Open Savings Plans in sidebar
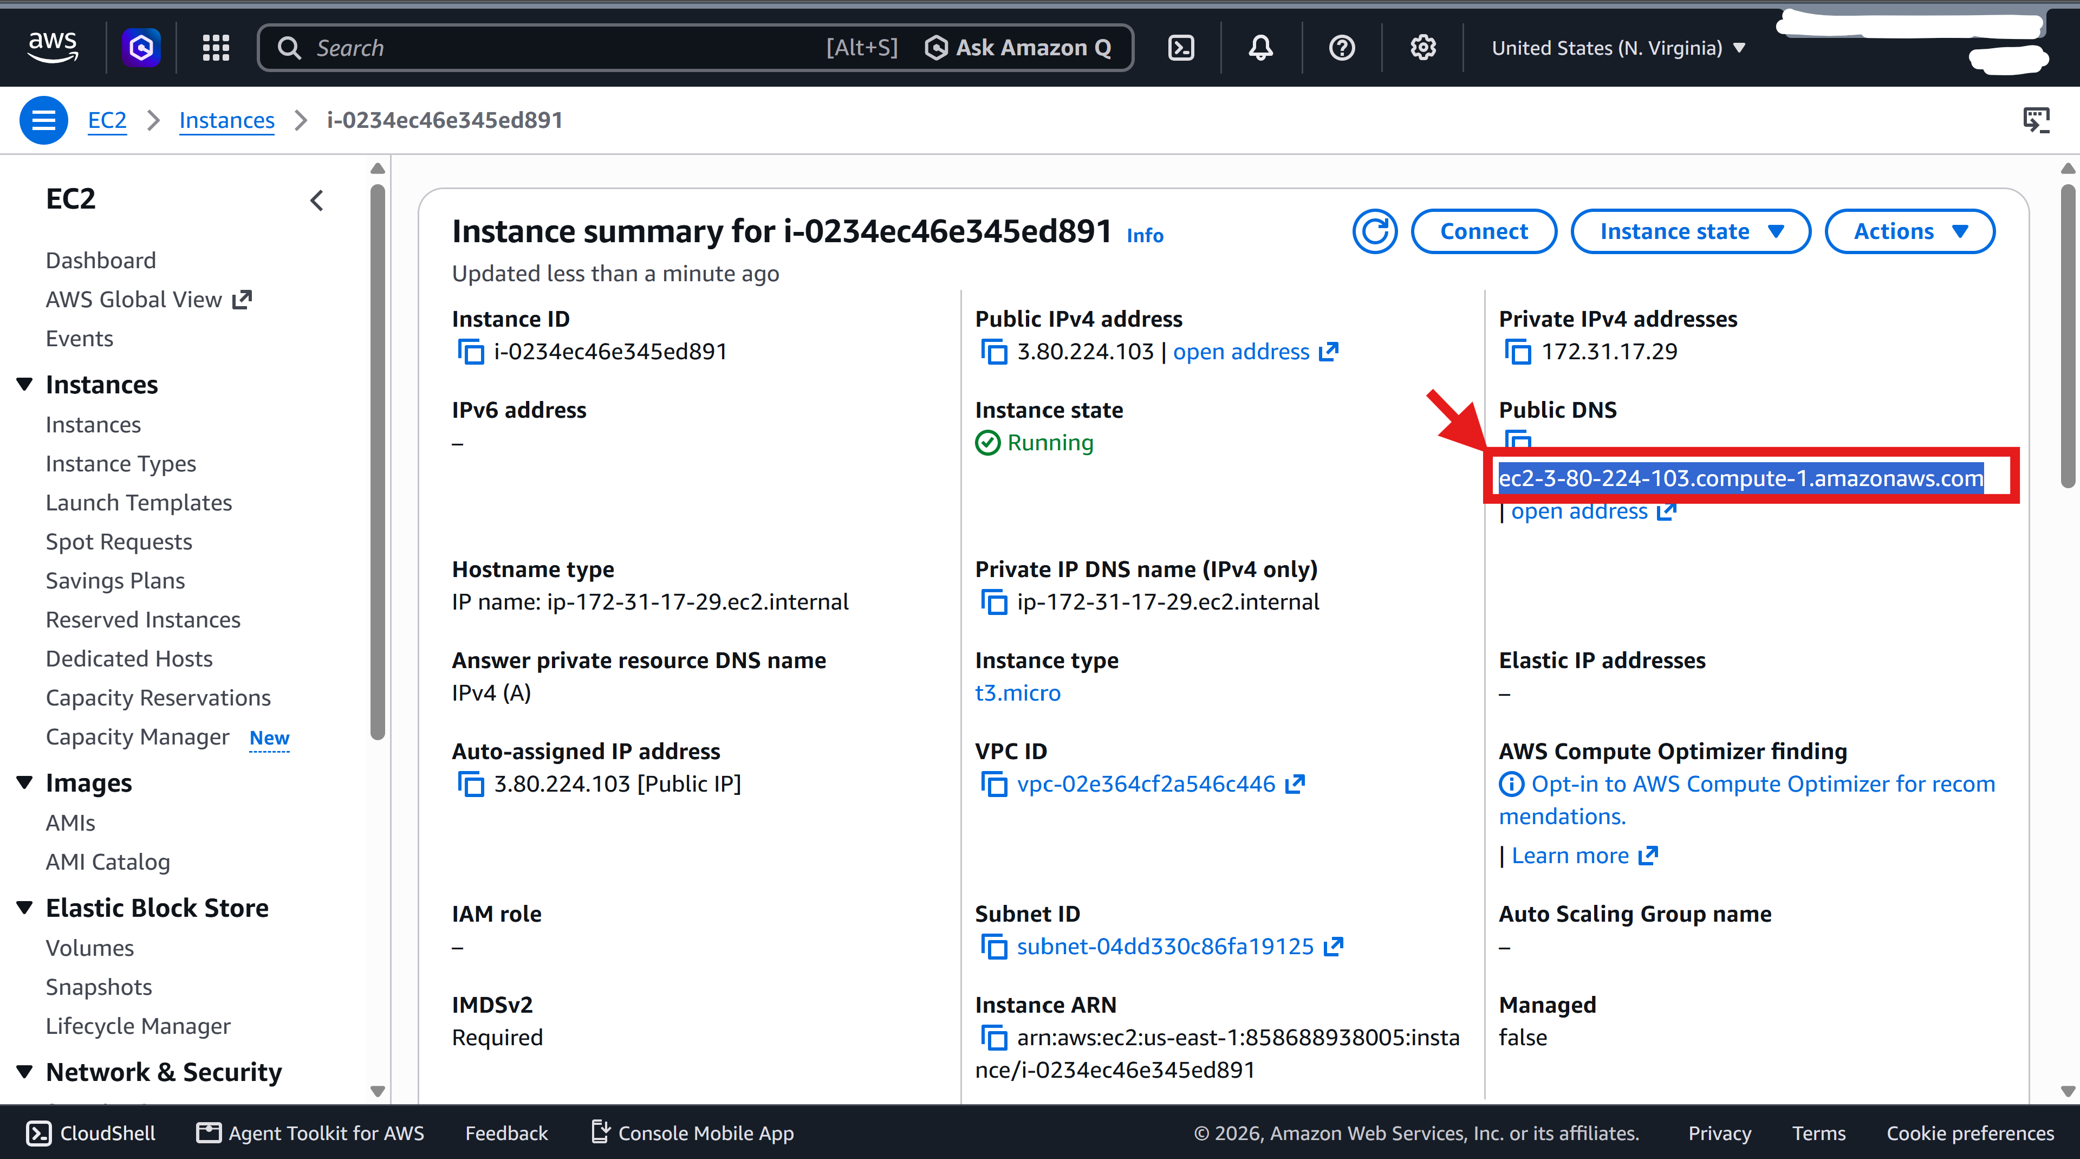2080x1159 pixels. click(x=115, y=581)
